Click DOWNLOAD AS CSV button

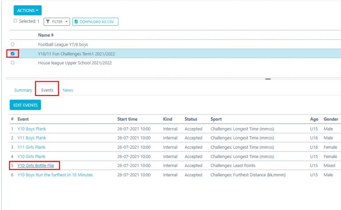tap(95, 22)
